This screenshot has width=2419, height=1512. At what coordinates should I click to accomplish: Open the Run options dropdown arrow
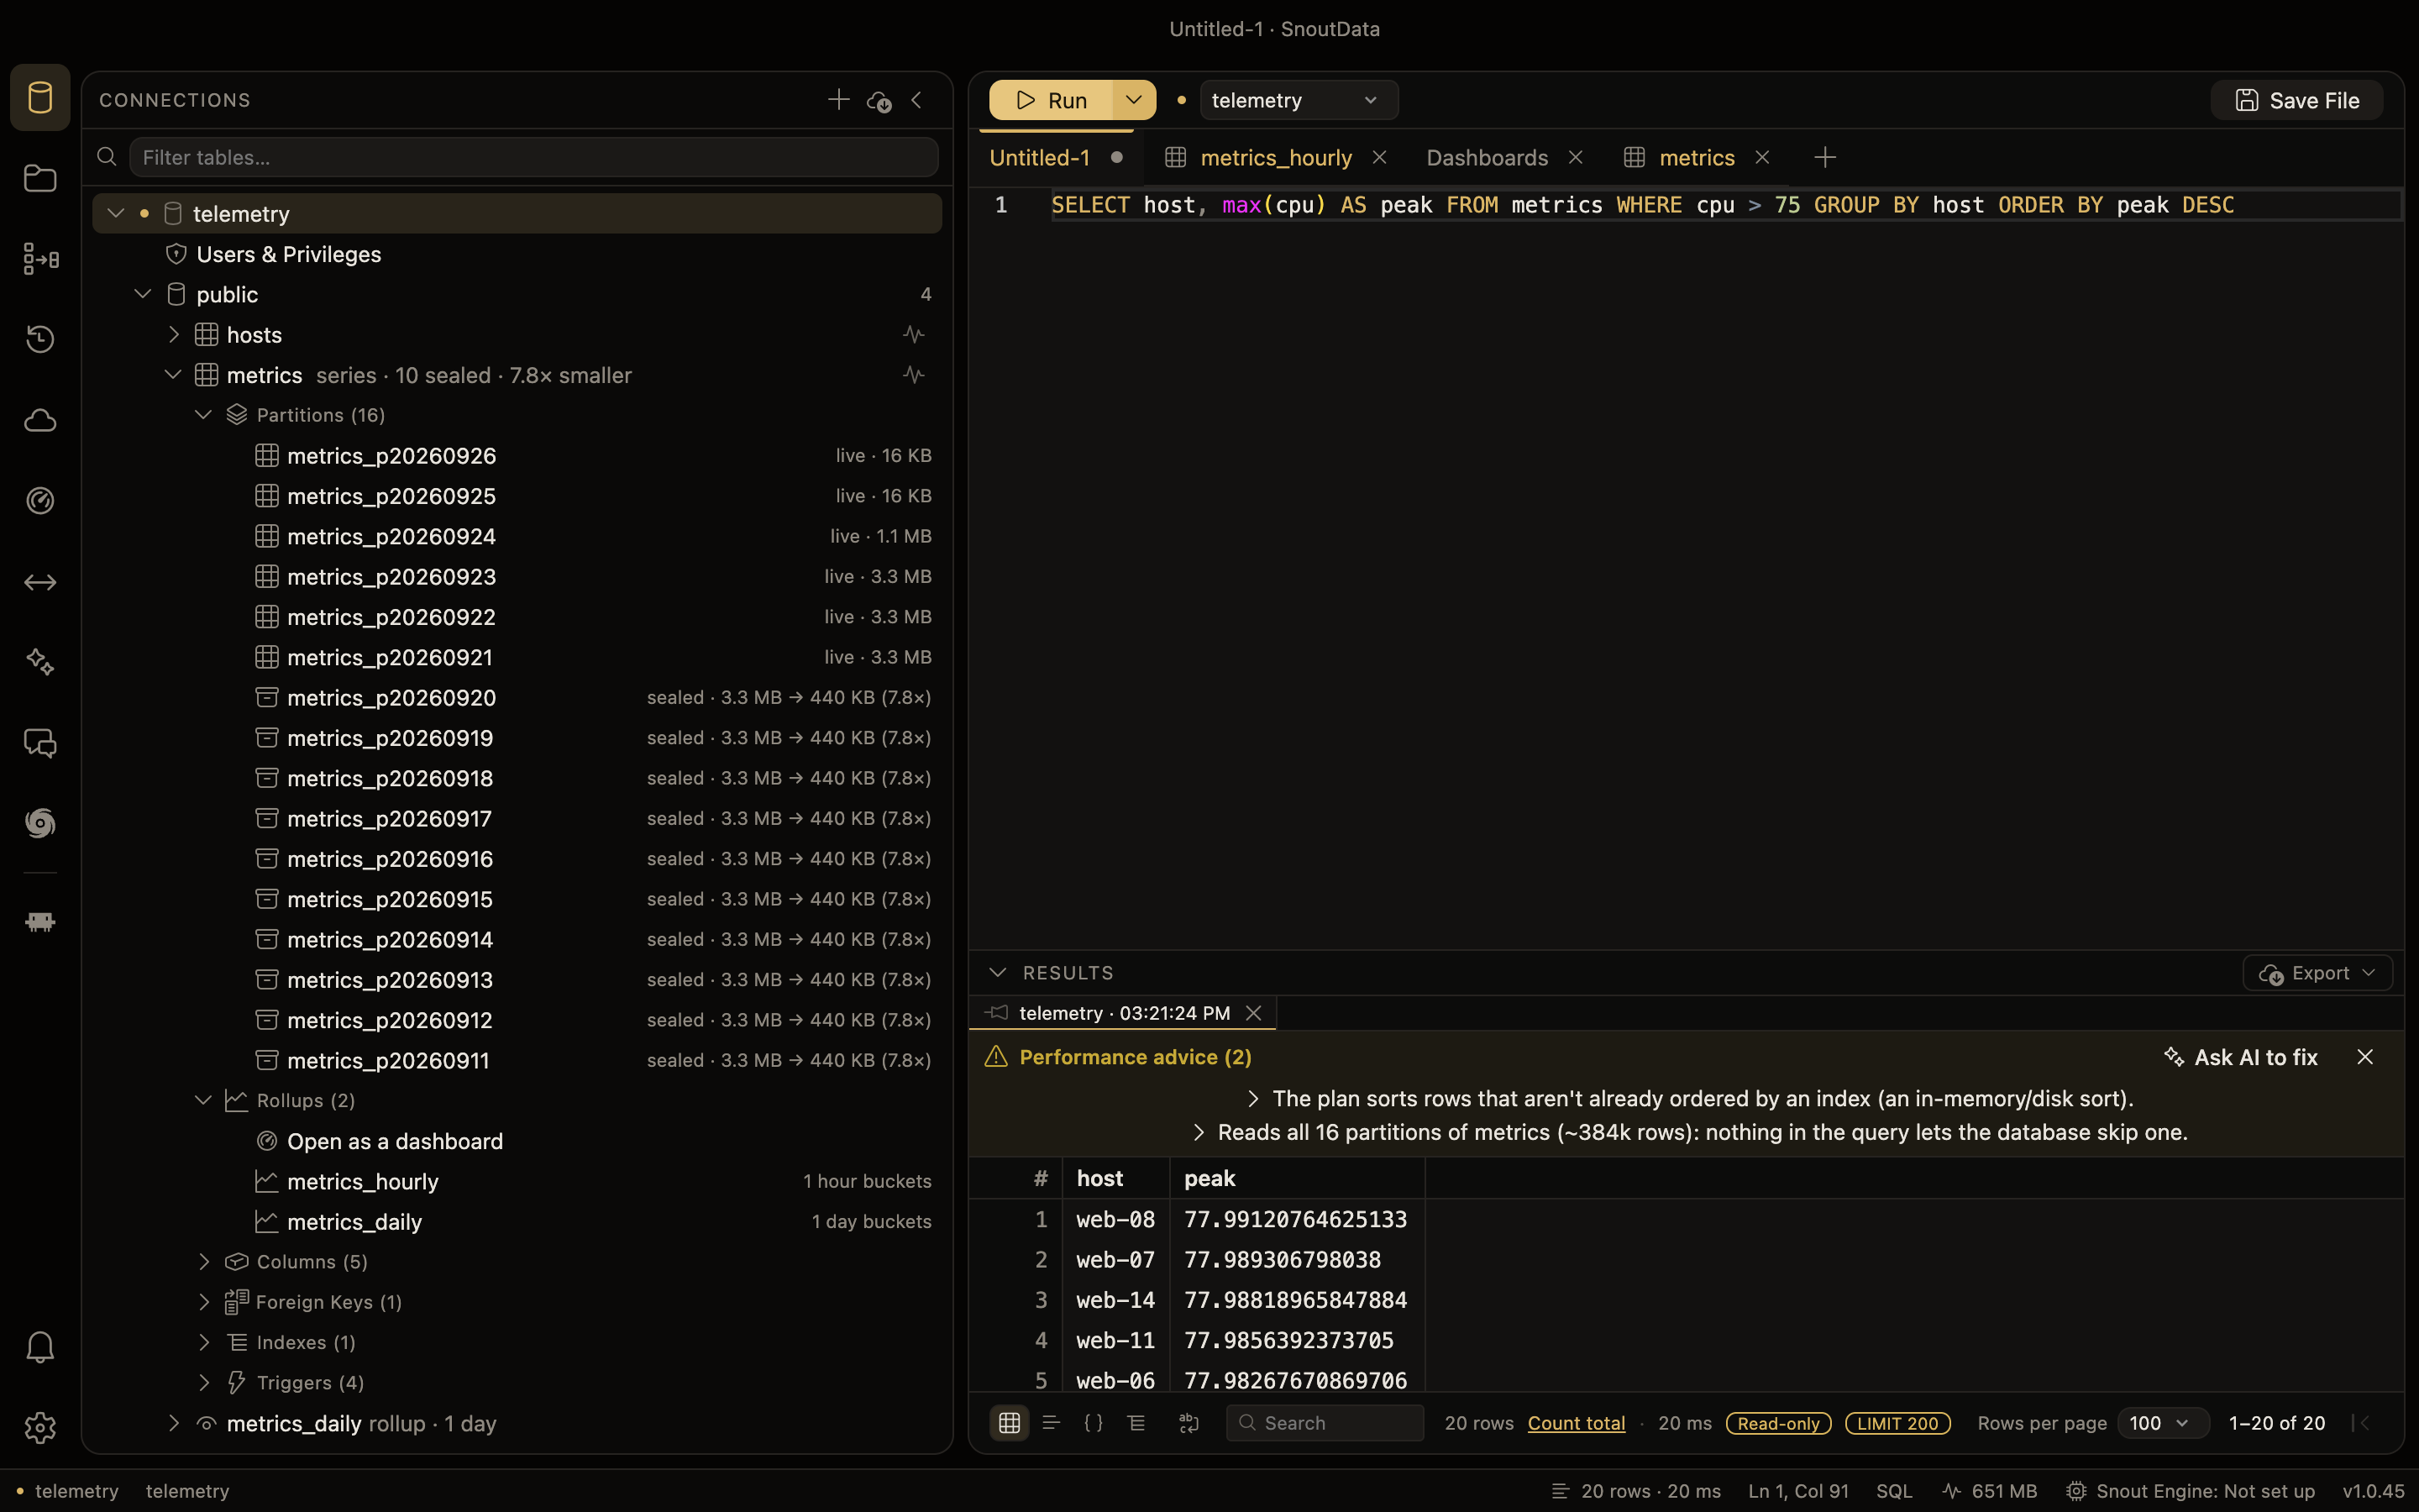click(x=1134, y=99)
